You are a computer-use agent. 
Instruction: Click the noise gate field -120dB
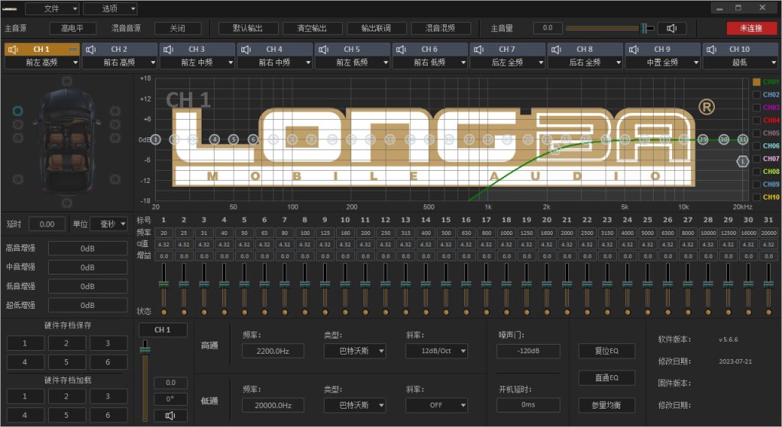tap(528, 351)
